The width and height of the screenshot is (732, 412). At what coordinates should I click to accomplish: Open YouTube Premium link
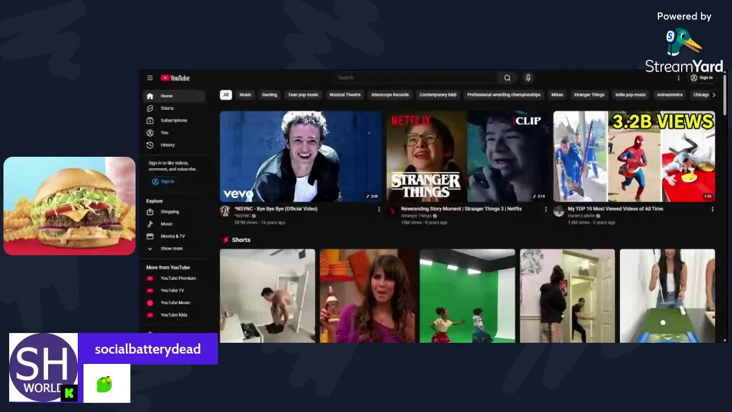coord(174,279)
